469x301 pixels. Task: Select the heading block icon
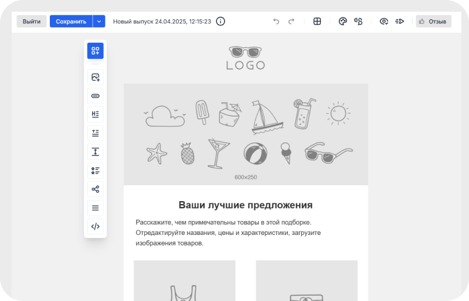pos(96,115)
